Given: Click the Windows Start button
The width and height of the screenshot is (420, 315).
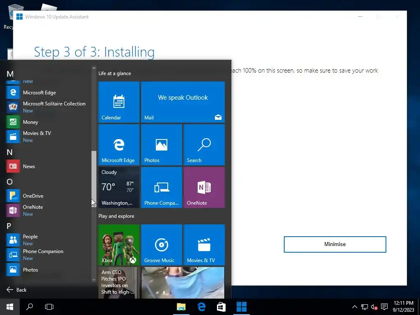Looking at the screenshot, I should click(x=10, y=307).
